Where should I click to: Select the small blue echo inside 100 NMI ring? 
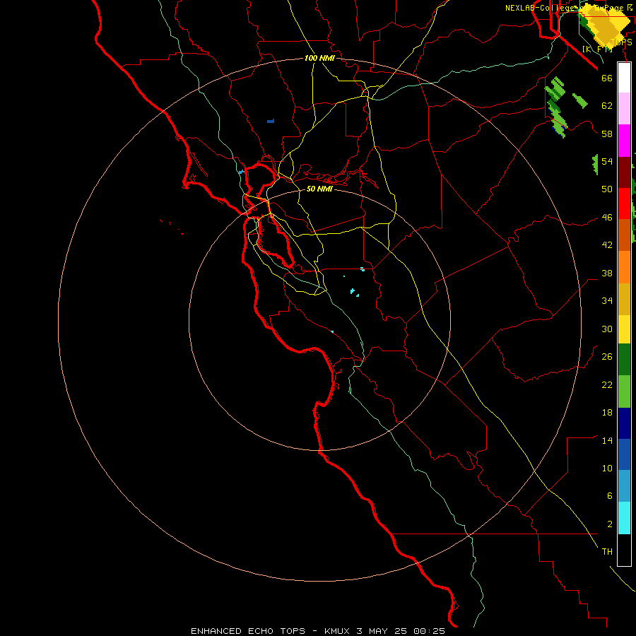pyautogui.click(x=271, y=121)
